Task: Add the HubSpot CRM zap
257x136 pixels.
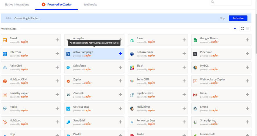Action: pyautogui.click(x=57, y=81)
